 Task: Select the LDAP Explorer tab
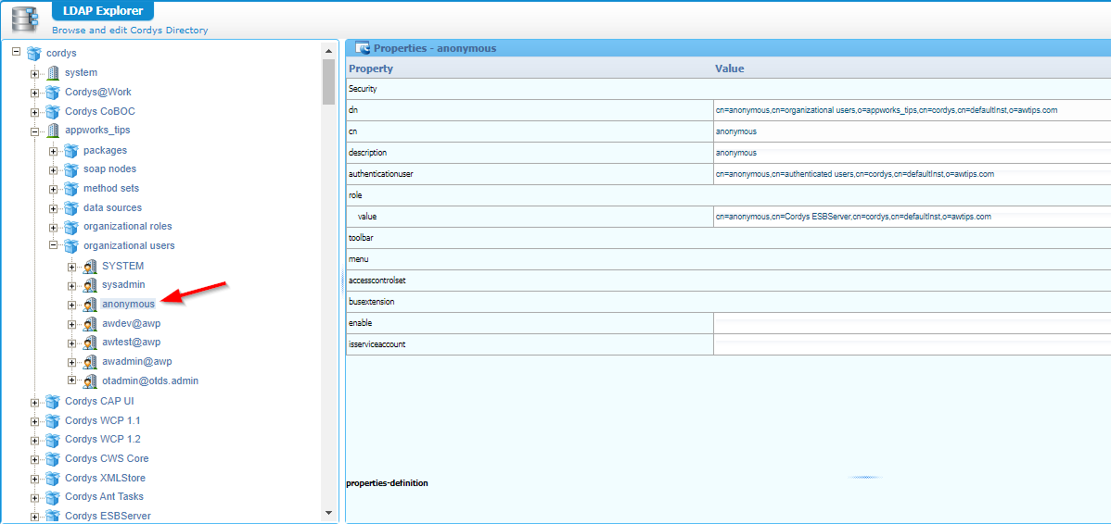[102, 11]
